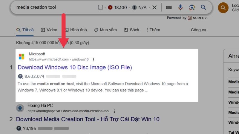Click the Microsoft site name text

pos(37,54)
